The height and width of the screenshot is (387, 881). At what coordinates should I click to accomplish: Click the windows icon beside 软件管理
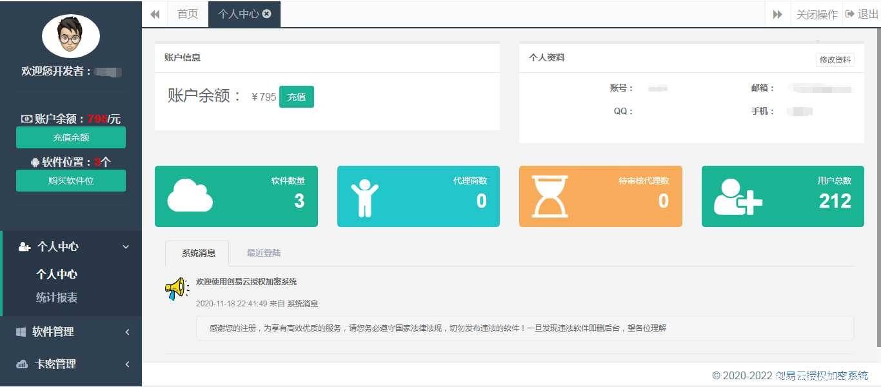21,332
